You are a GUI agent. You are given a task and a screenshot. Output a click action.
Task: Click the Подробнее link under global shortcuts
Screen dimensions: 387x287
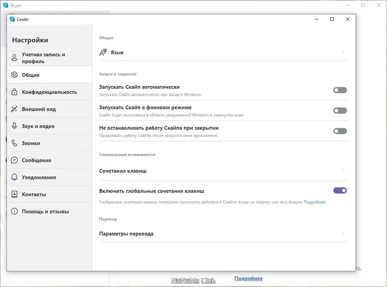coord(314,202)
